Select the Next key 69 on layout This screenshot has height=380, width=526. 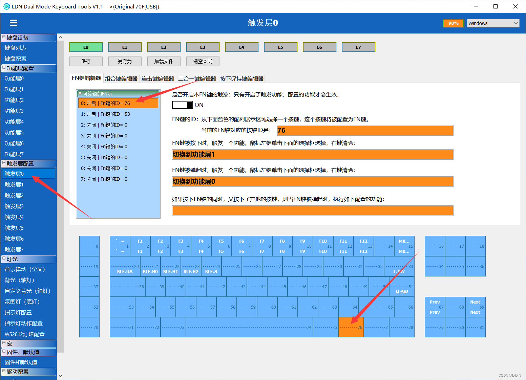tap(476, 307)
